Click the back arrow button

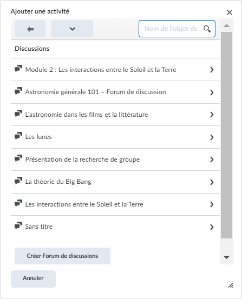point(30,29)
